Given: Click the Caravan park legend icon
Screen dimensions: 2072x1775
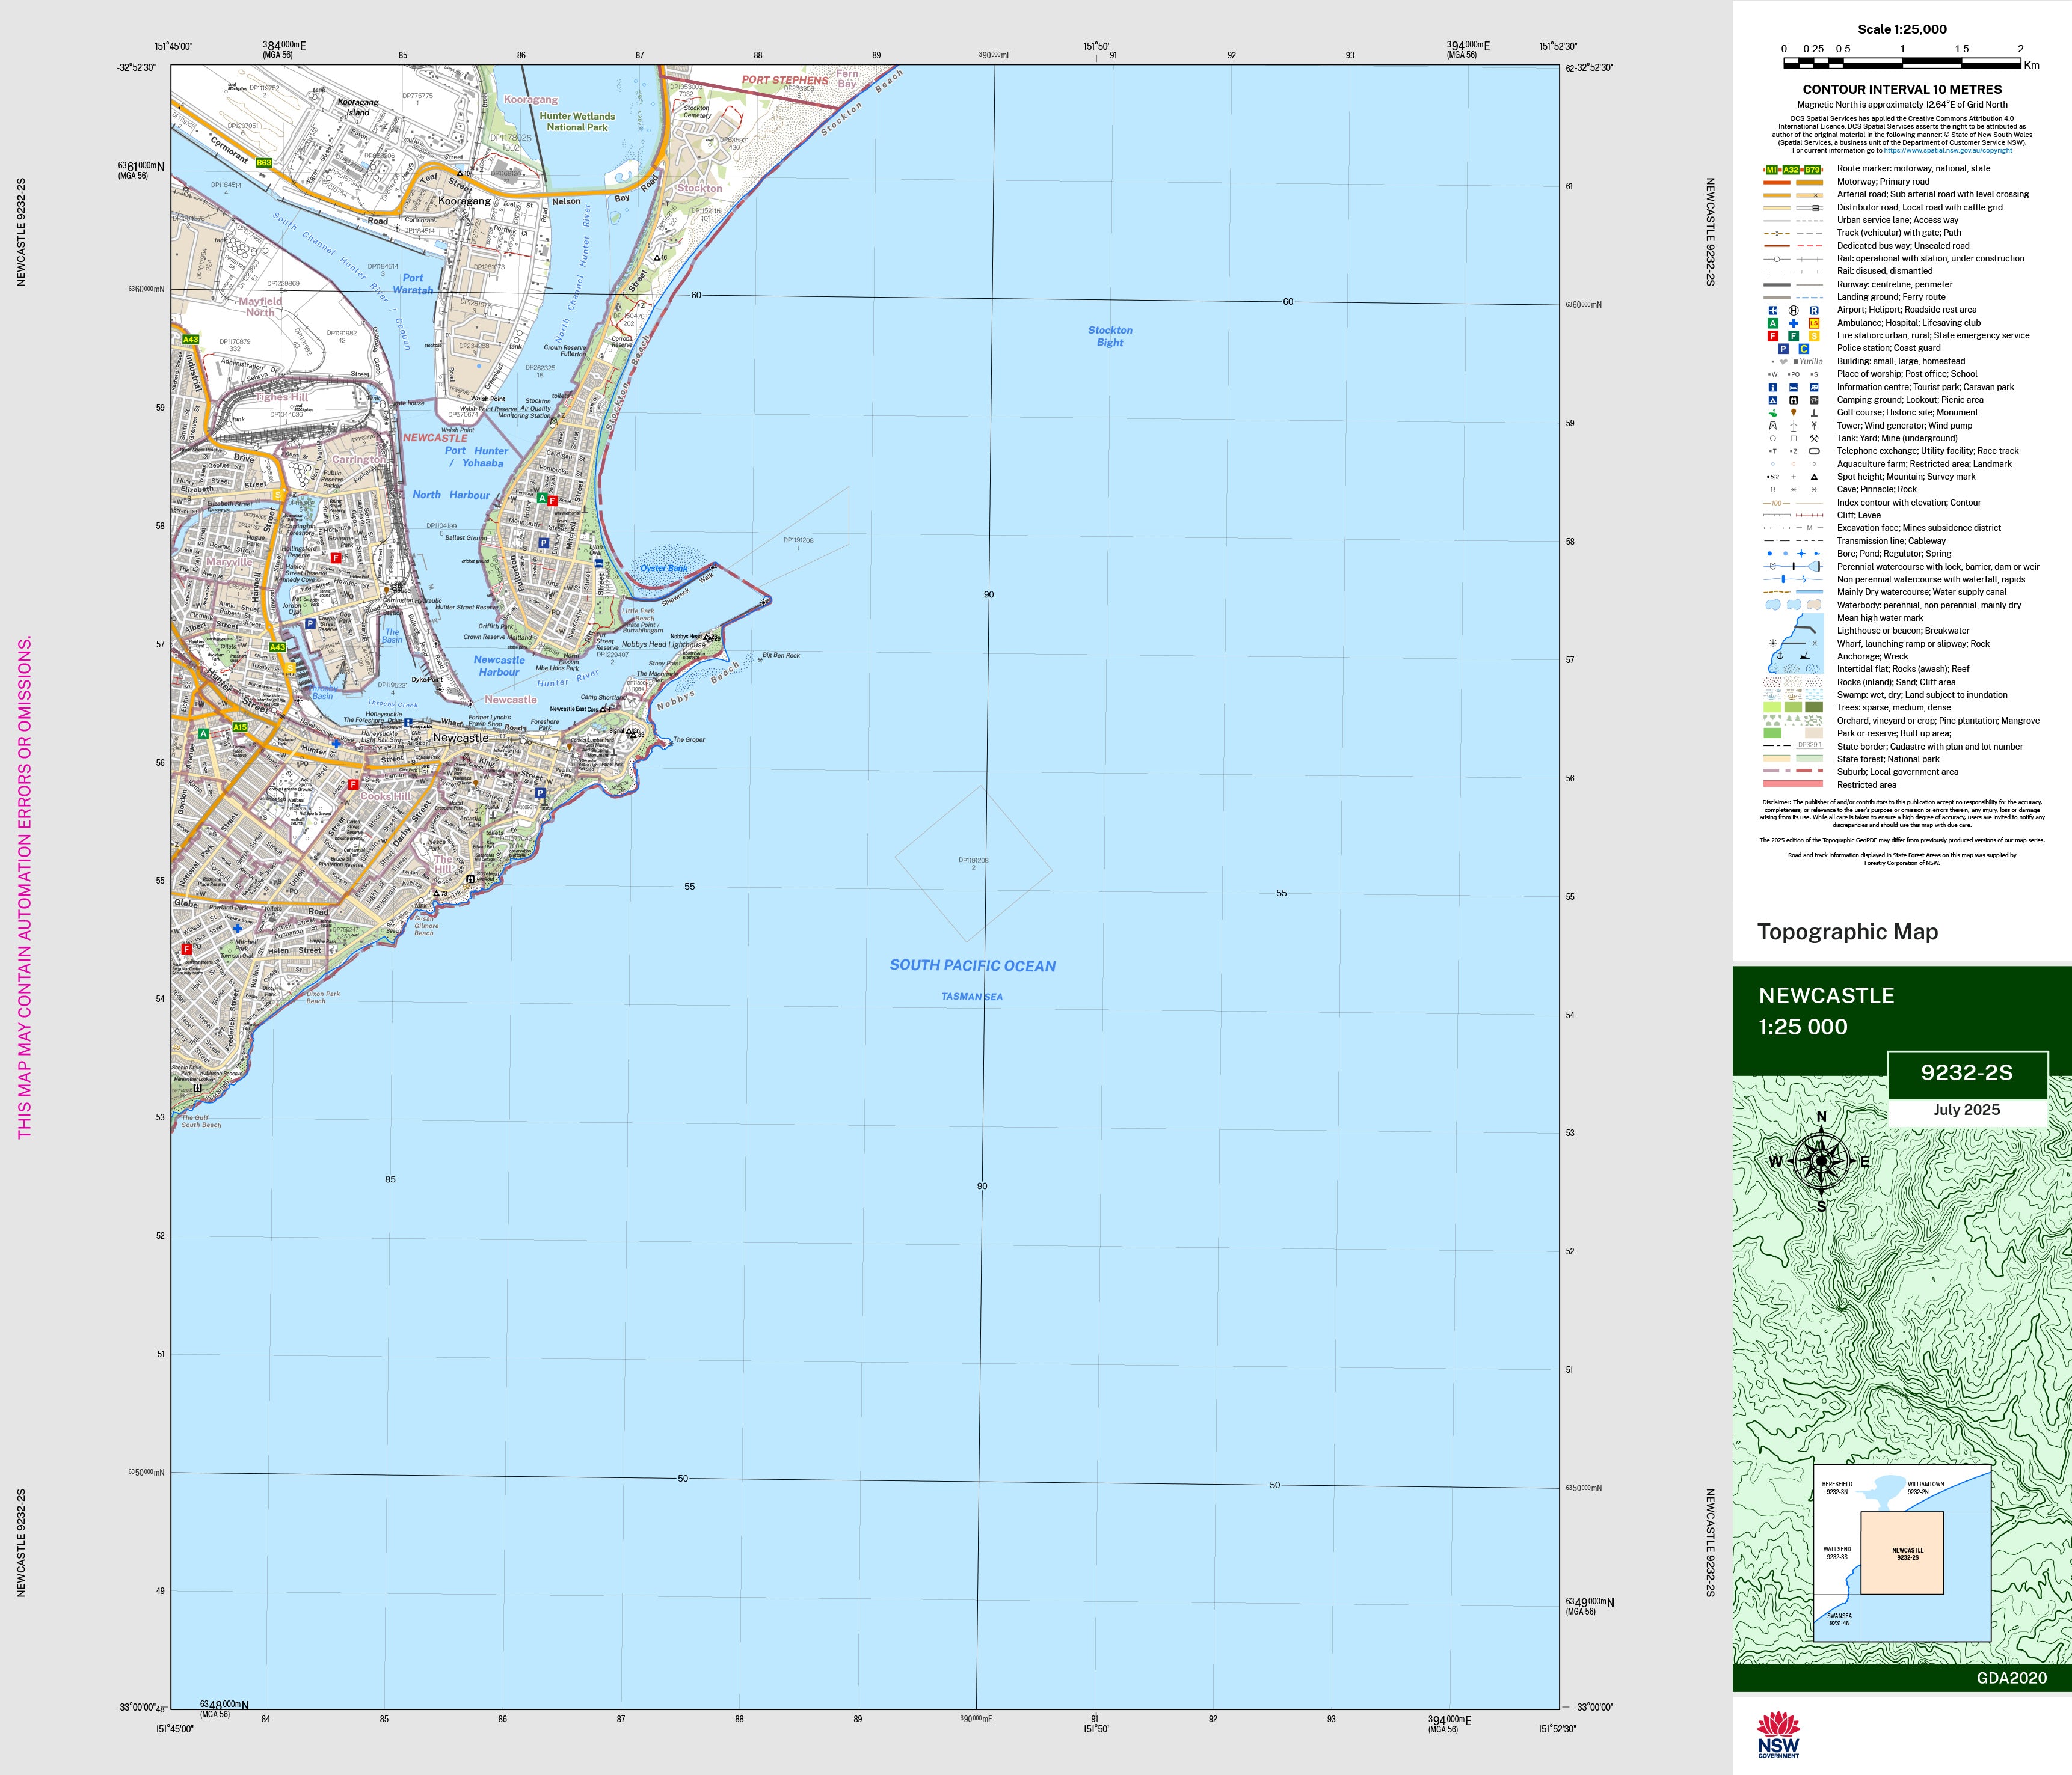Looking at the screenshot, I should point(1814,386).
